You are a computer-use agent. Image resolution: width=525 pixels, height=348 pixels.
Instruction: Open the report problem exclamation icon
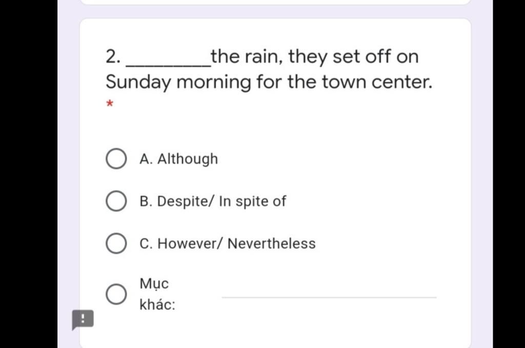click(83, 319)
